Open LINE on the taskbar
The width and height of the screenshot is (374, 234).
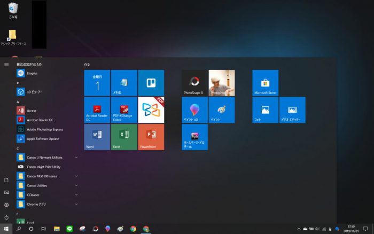tap(69, 229)
